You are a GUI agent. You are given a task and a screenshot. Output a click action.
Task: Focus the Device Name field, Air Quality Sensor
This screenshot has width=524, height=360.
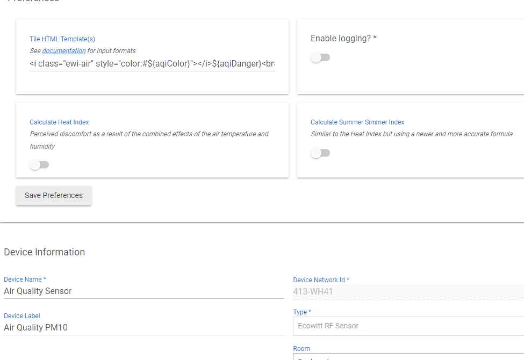tap(143, 291)
